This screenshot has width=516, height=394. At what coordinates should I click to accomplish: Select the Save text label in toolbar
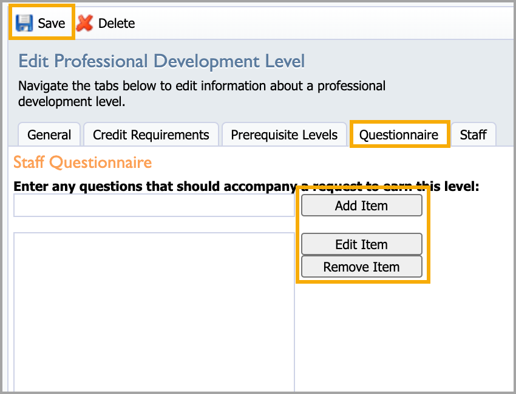(x=52, y=23)
